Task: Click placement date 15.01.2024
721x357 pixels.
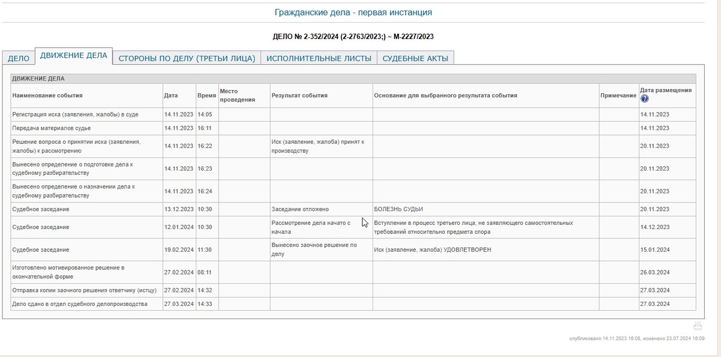Action: point(655,249)
